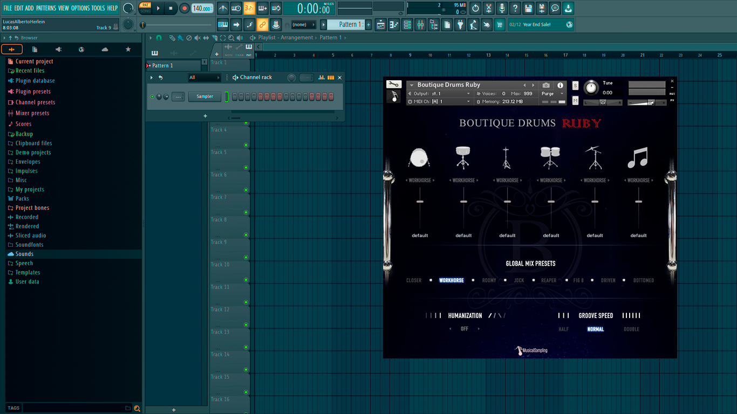Open the HELP menu
The height and width of the screenshot is (414, 737).
tap(112, 8)
